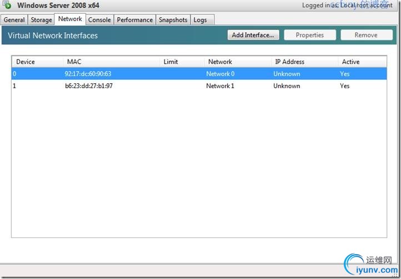Click Unknown IP in Network 0 row

pos(287,74)
